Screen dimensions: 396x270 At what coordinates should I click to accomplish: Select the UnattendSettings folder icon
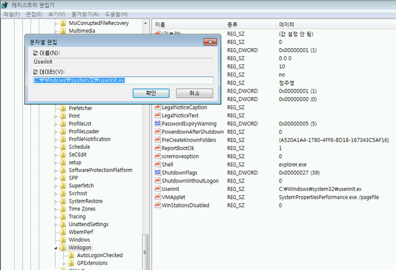point(63,224)
